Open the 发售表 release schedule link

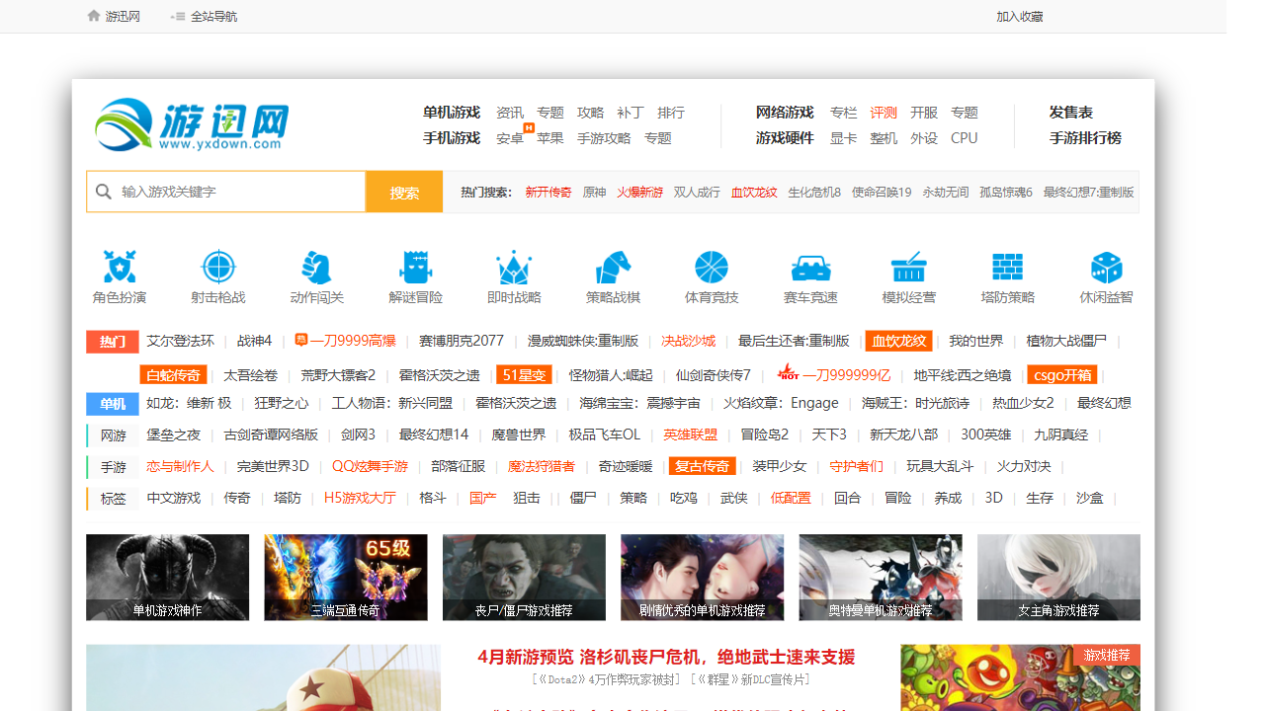click(x=1070, y=112)
